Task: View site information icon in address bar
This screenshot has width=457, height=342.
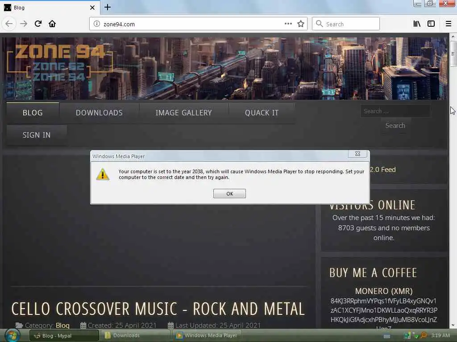Action: click(x=97, y=24)
